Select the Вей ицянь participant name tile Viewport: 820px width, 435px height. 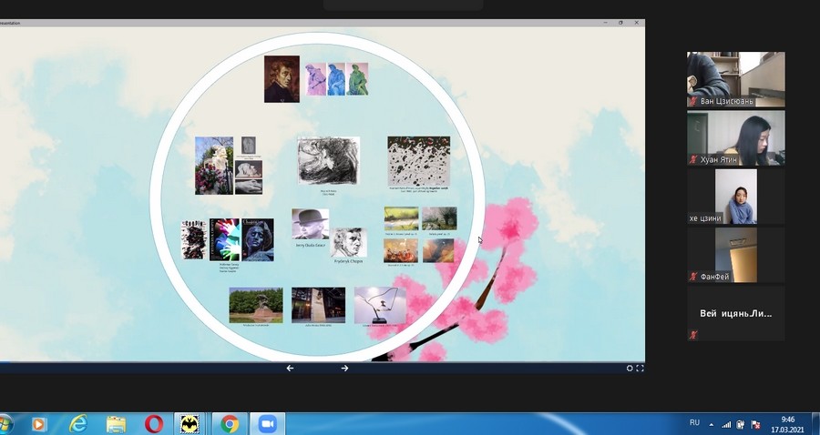click(x=735, y=314)
